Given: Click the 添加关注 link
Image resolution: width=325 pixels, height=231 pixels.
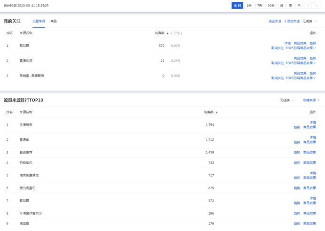Looking at the screenshot, I should (292, 22).
